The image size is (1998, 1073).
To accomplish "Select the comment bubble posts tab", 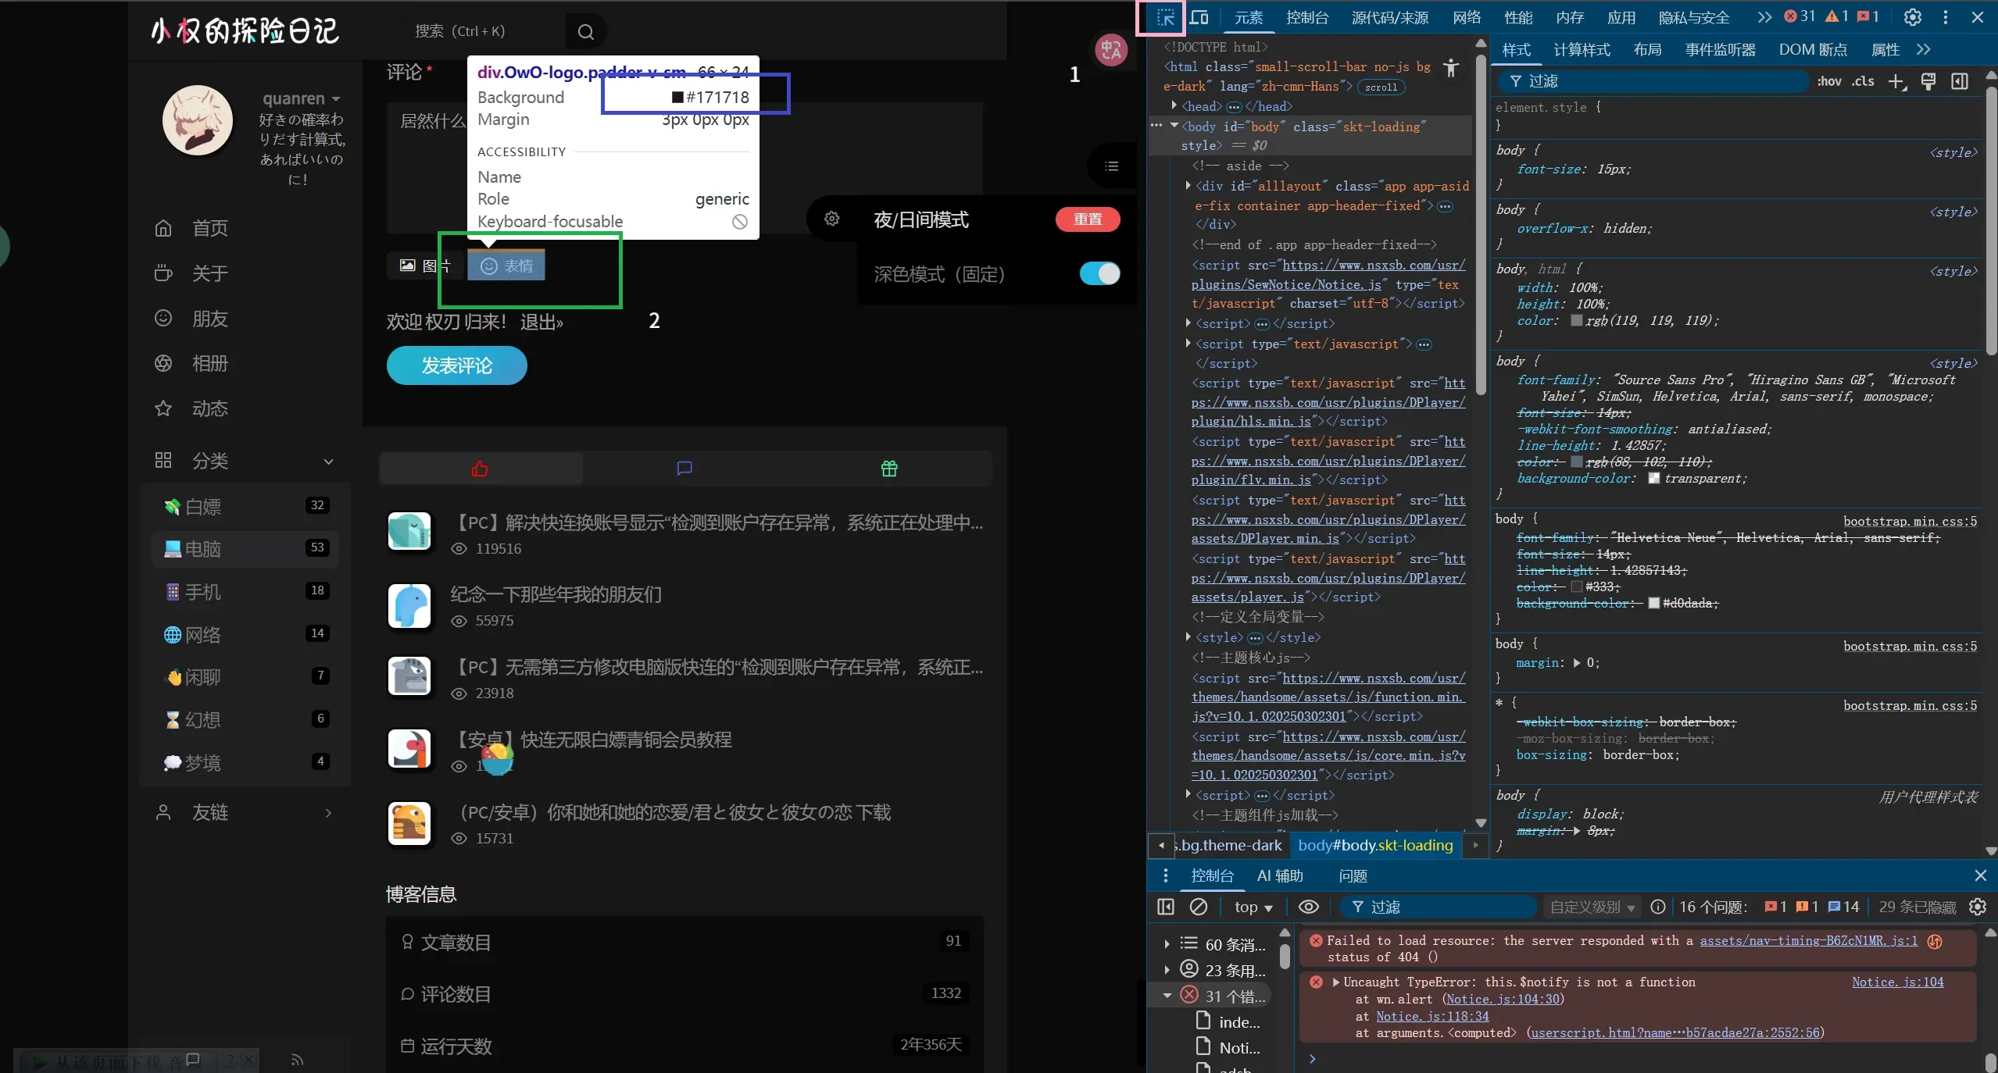I will pyautogui.click(x=684, y=469).
